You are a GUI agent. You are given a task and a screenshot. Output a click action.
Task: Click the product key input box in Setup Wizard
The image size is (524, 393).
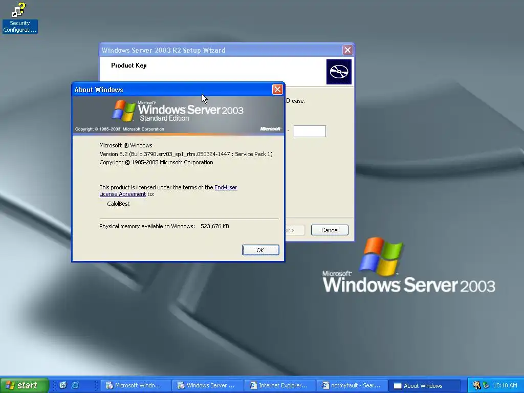point(310,131)
